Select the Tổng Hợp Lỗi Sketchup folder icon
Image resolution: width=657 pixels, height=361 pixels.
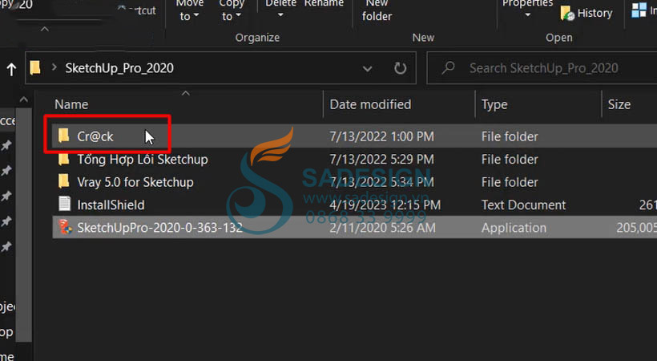pyautogui.click(x=63, y=159)
